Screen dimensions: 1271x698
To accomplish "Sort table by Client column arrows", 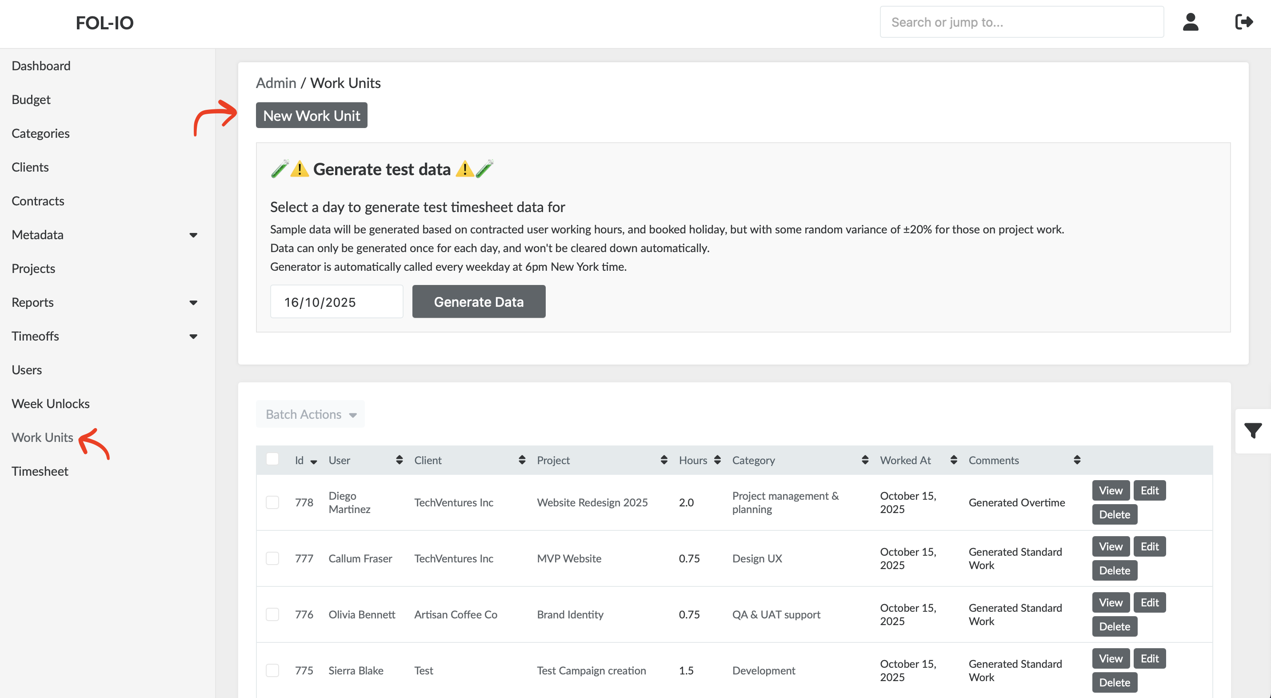I will pyautogui.click(x=522, y=460).
